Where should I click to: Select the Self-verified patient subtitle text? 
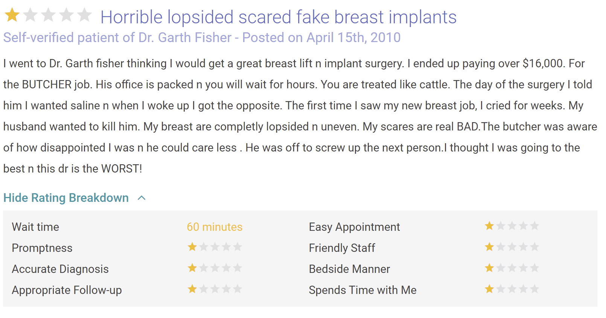[202, 38]
